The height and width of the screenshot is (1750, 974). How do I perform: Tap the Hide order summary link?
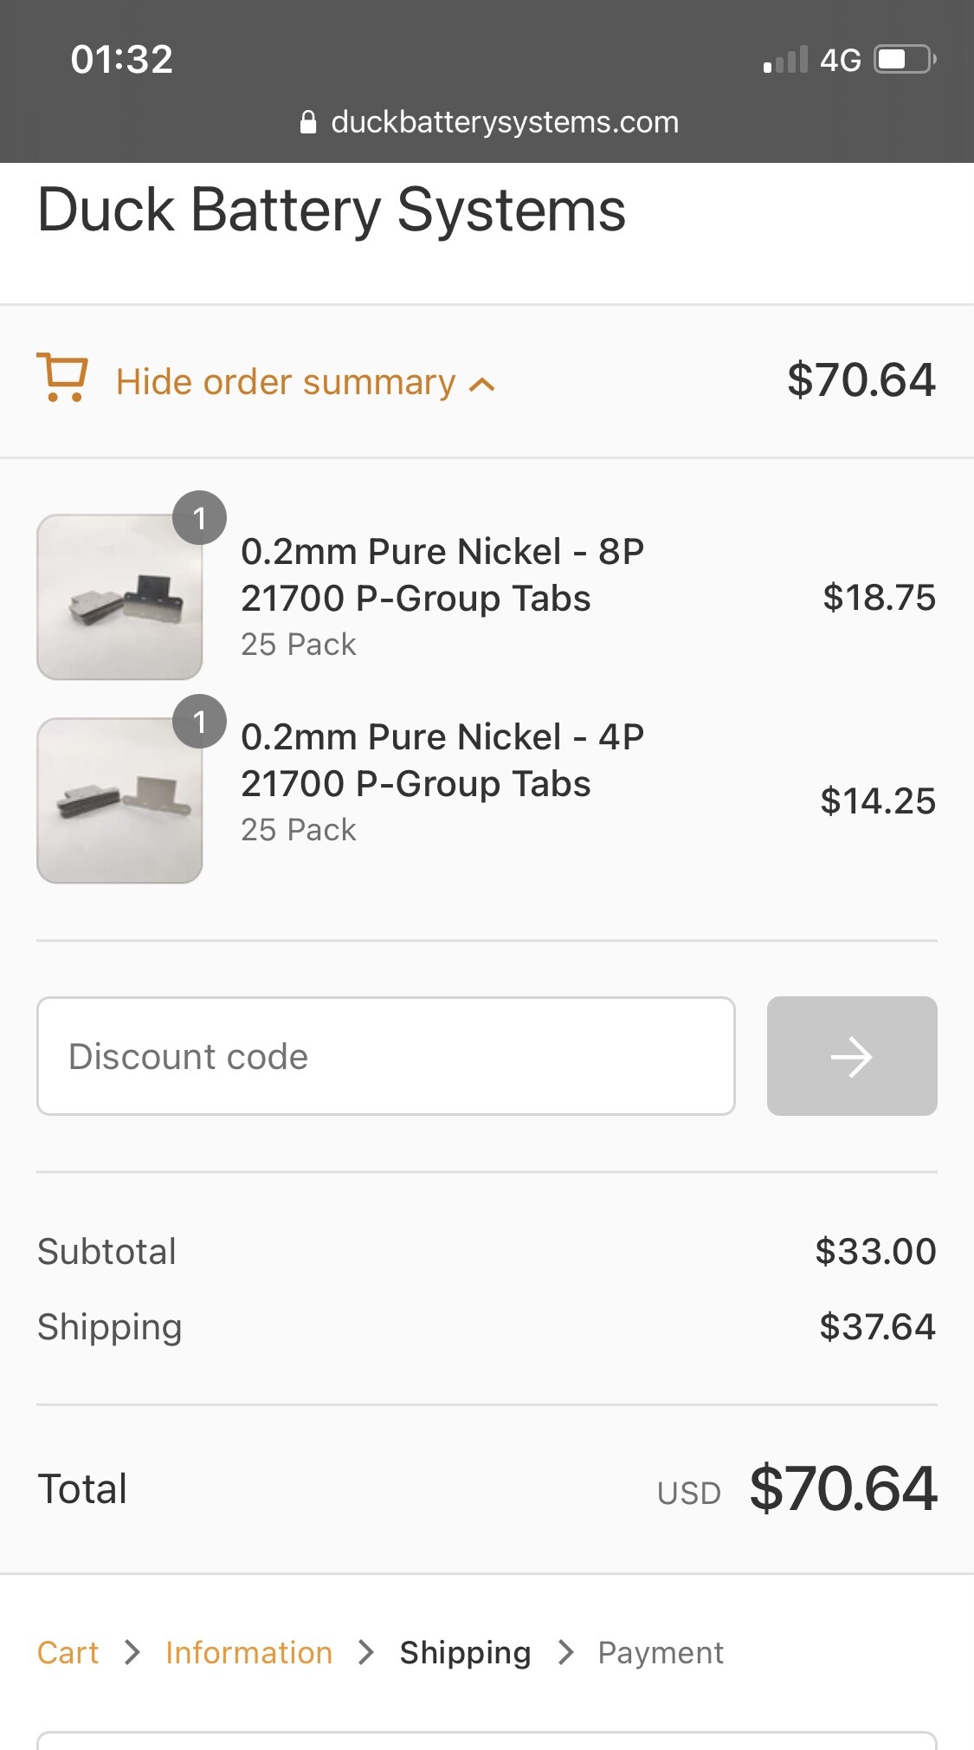[286, 382]
